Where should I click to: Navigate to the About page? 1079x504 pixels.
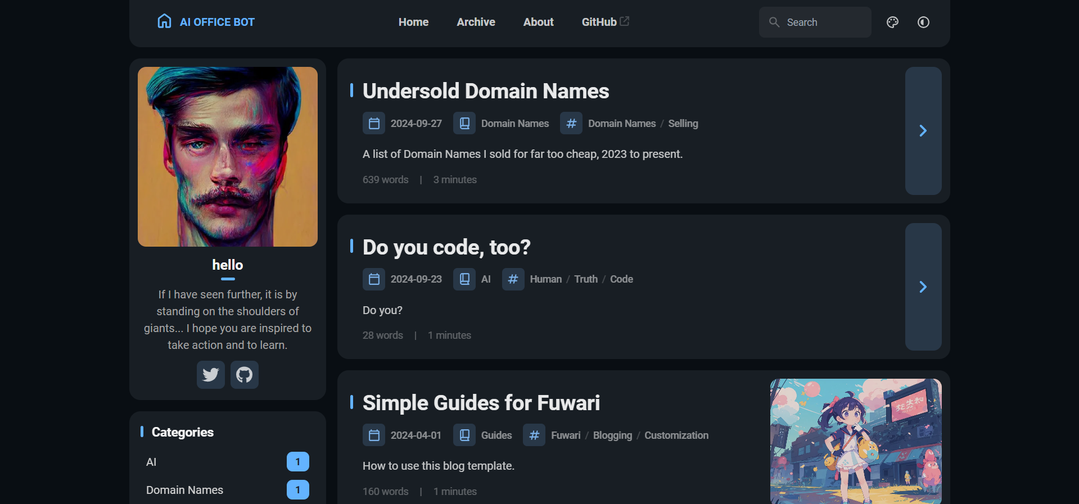point(538,22)
